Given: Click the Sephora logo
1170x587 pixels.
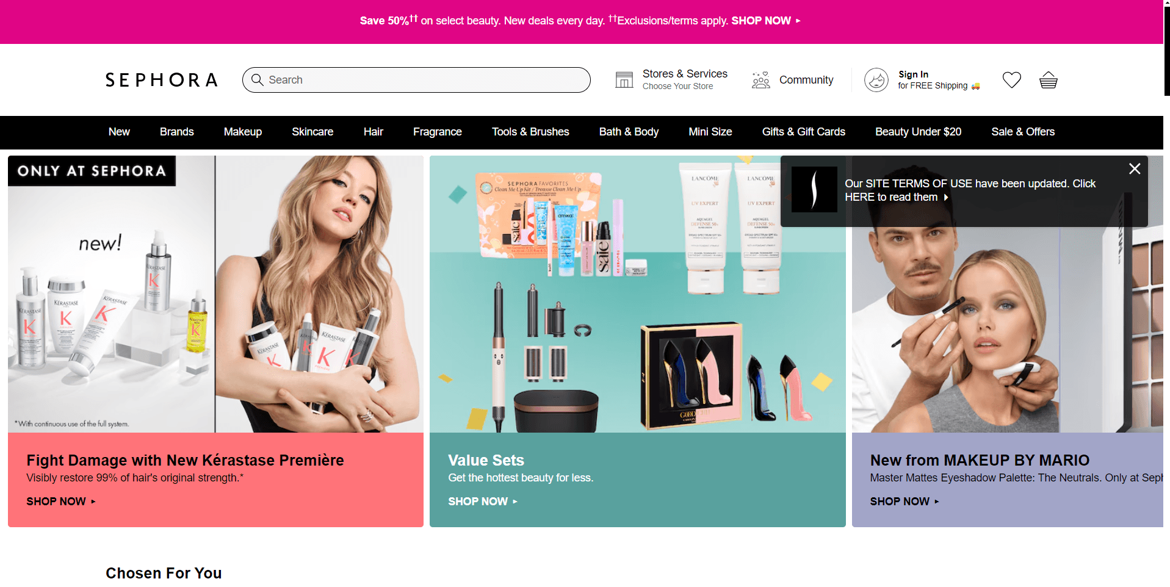Looking at the screenshot, I should pos(161,80).
